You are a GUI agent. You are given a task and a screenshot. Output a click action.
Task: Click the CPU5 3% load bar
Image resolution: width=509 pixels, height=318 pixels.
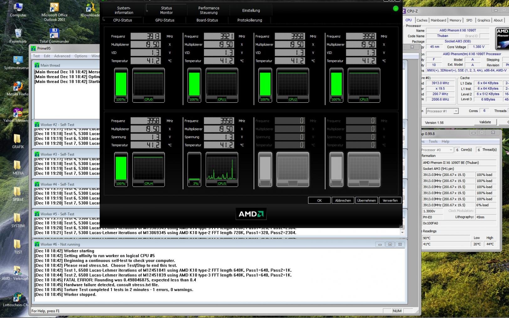(x=194, y=169)
